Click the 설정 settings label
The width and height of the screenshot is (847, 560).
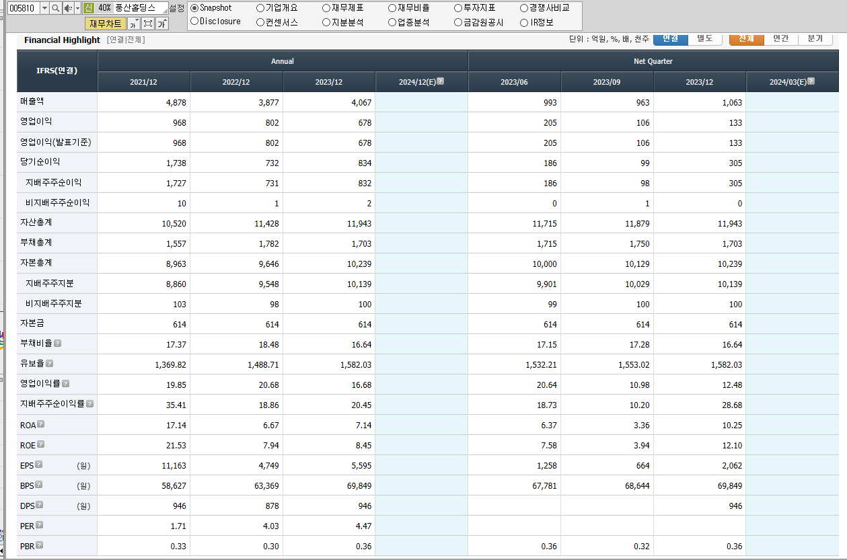177,8
